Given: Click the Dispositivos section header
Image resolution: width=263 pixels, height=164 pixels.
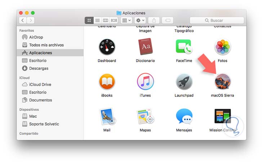Looking at the screenshot, I should coord(29,109).
